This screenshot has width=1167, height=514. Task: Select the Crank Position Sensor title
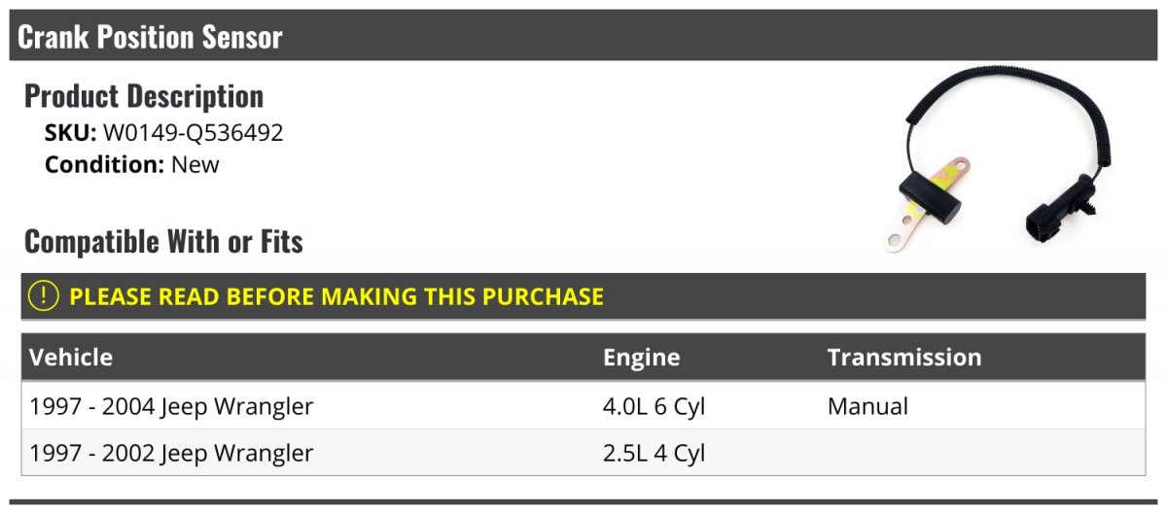pyautogui.click(x=150, y=37)
